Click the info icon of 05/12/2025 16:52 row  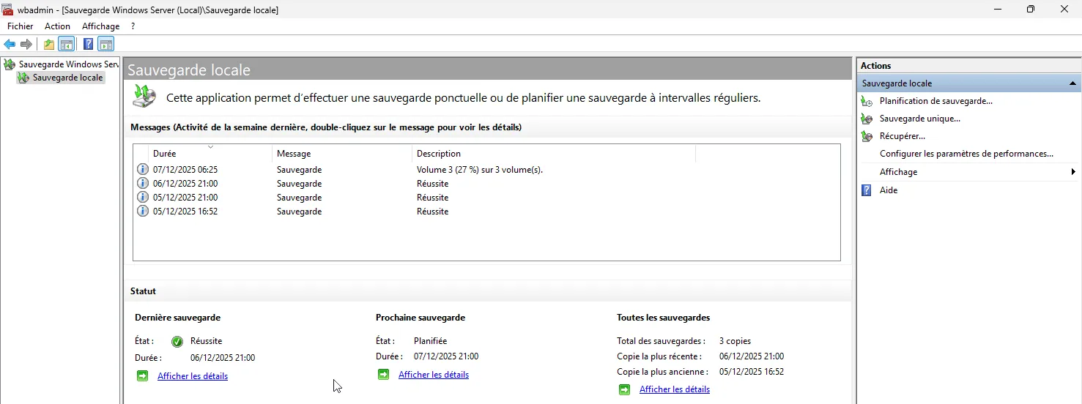pyautogui.click(x=143, y=211)
